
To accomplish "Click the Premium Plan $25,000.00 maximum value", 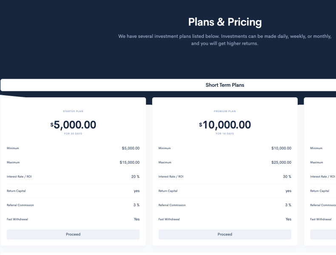I will click(x=281, y=162).
